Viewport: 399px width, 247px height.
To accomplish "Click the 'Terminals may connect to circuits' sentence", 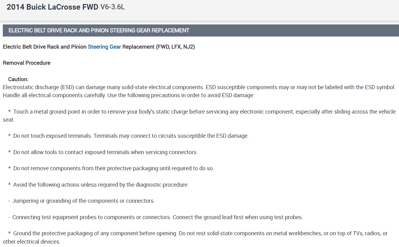I will (x=171, y=136).
